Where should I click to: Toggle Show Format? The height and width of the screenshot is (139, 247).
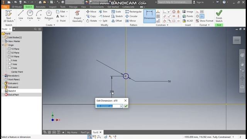(x=205, y=21)
